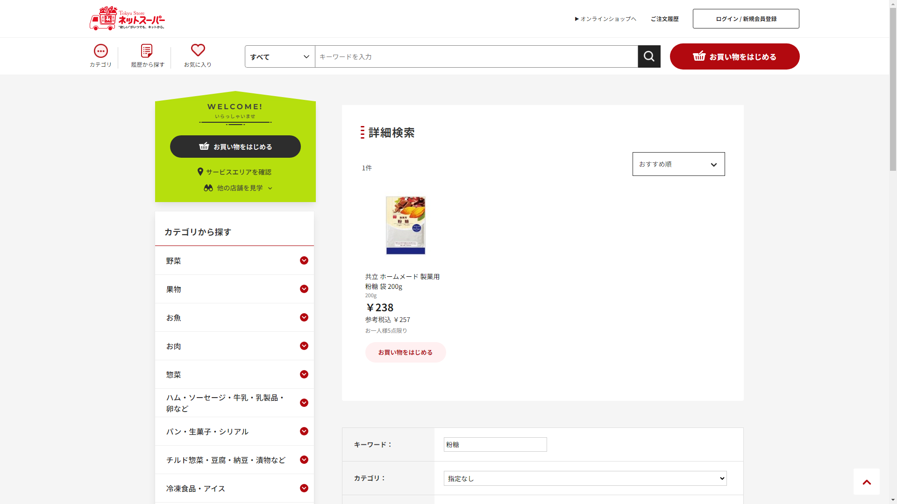
Task: Click ログイン / 新規会員登録 button
Action: click(746, 19)
